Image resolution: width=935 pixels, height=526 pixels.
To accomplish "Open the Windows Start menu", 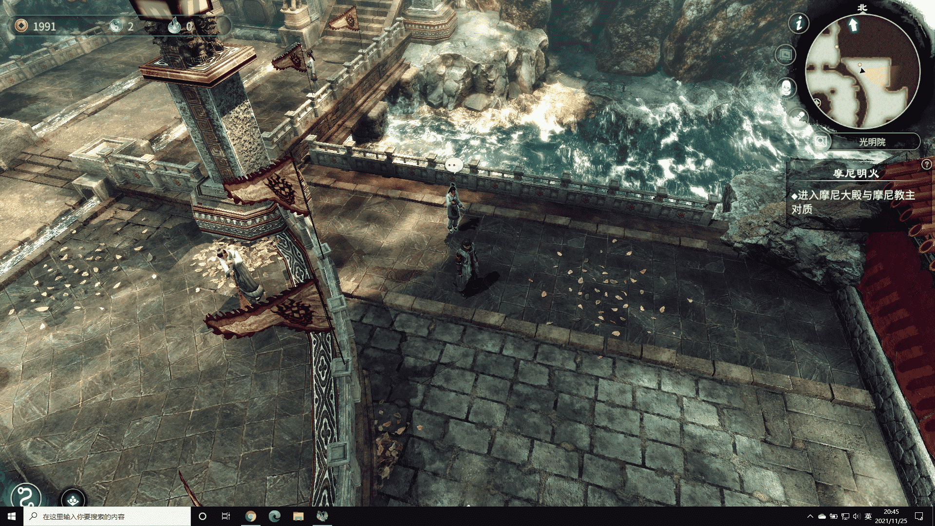I will coord(12,516).
